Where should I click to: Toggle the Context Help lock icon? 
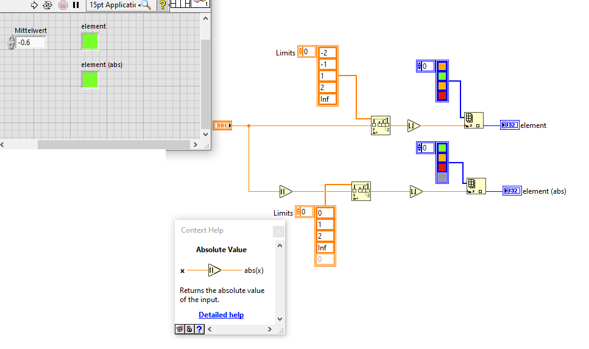click(189, 329)
